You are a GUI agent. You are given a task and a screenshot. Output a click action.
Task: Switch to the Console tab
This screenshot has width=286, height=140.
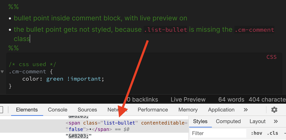click(57, 110)
